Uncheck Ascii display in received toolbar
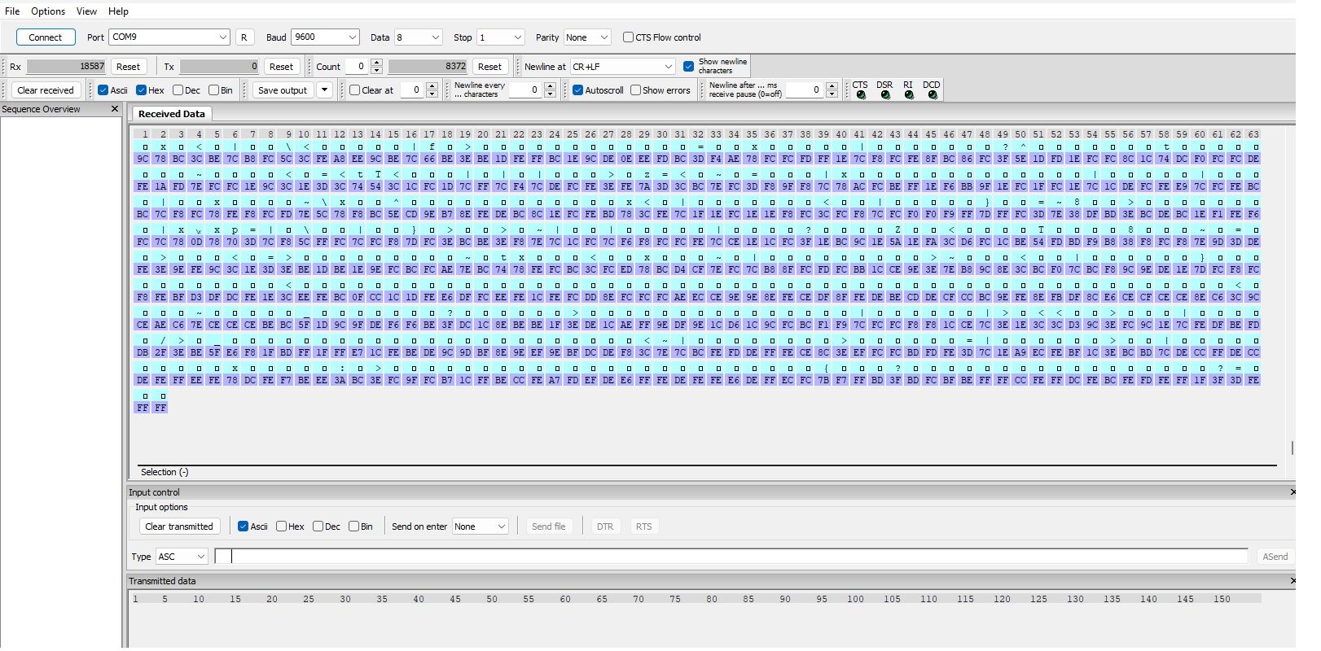Screen dimensions: 1321x651 103,90
